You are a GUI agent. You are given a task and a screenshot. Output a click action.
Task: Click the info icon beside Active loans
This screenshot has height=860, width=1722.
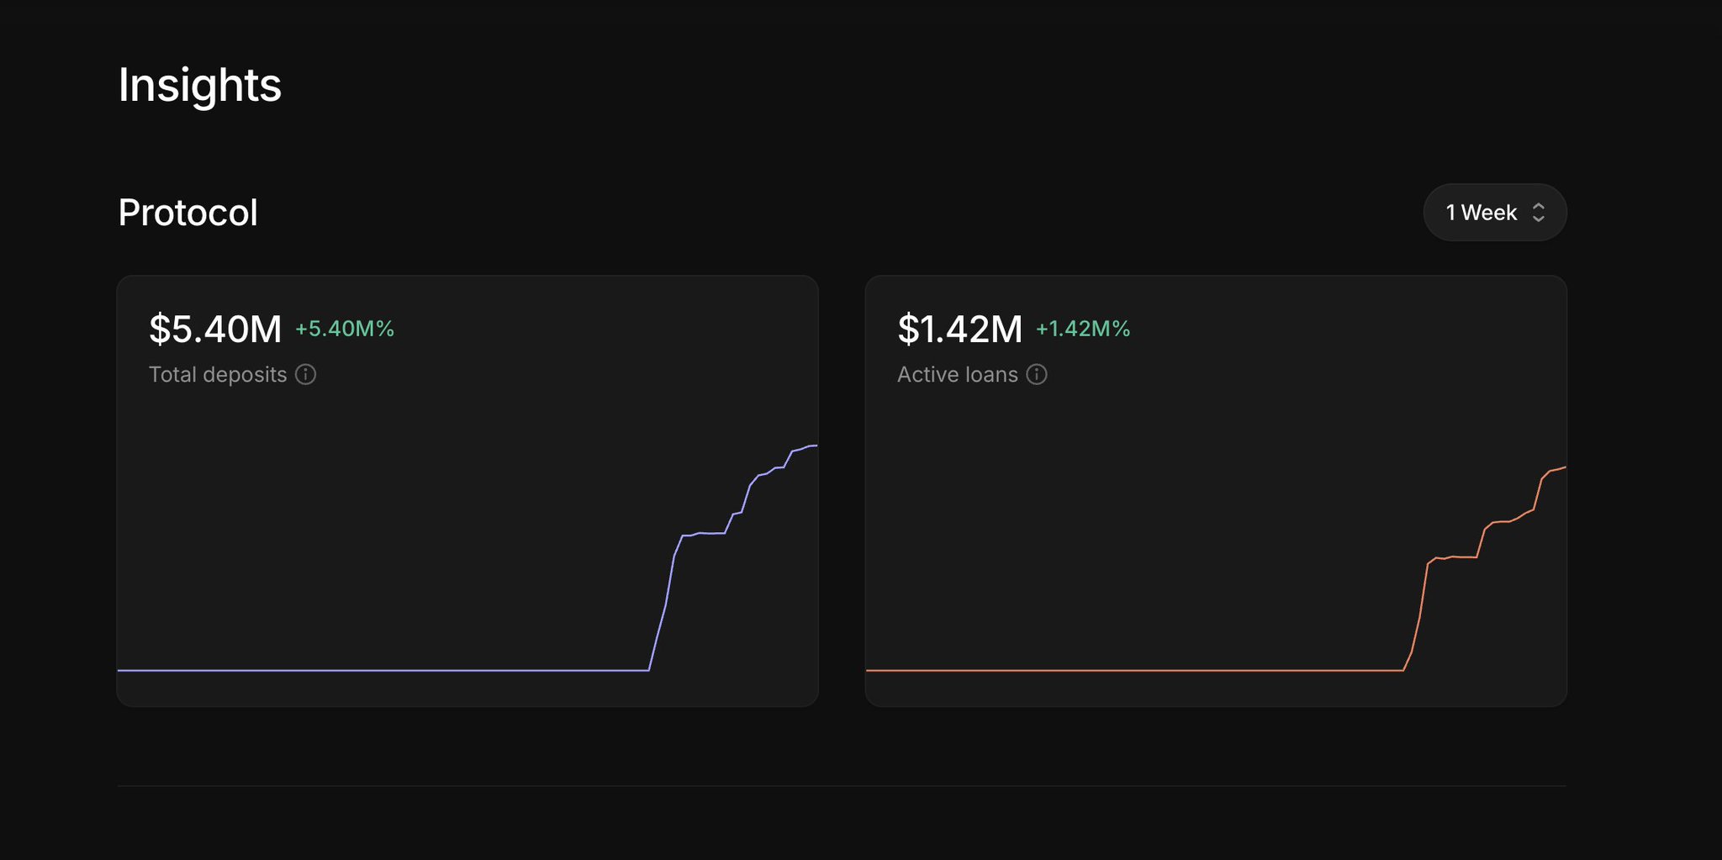[1037, 375]
